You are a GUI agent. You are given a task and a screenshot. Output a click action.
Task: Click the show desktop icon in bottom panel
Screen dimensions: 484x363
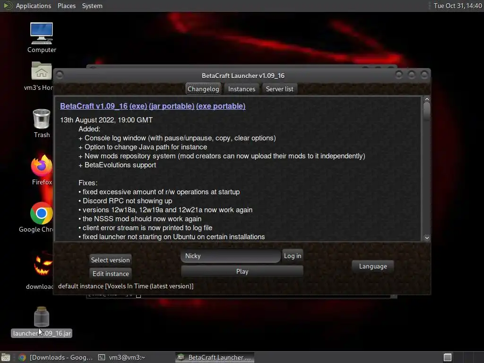coord(6,357)
